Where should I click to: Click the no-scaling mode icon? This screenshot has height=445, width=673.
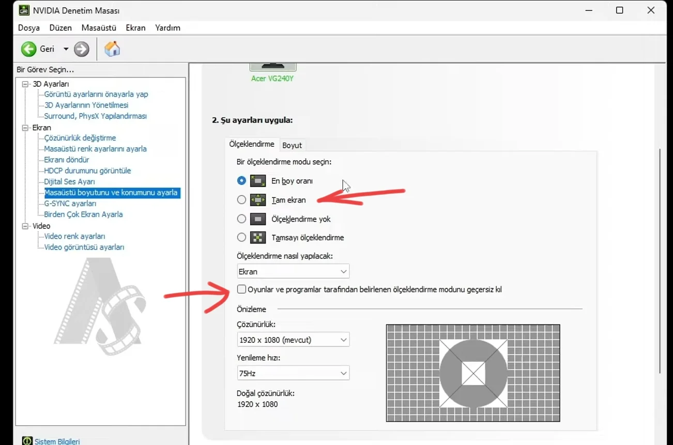(x=258, y=219)
